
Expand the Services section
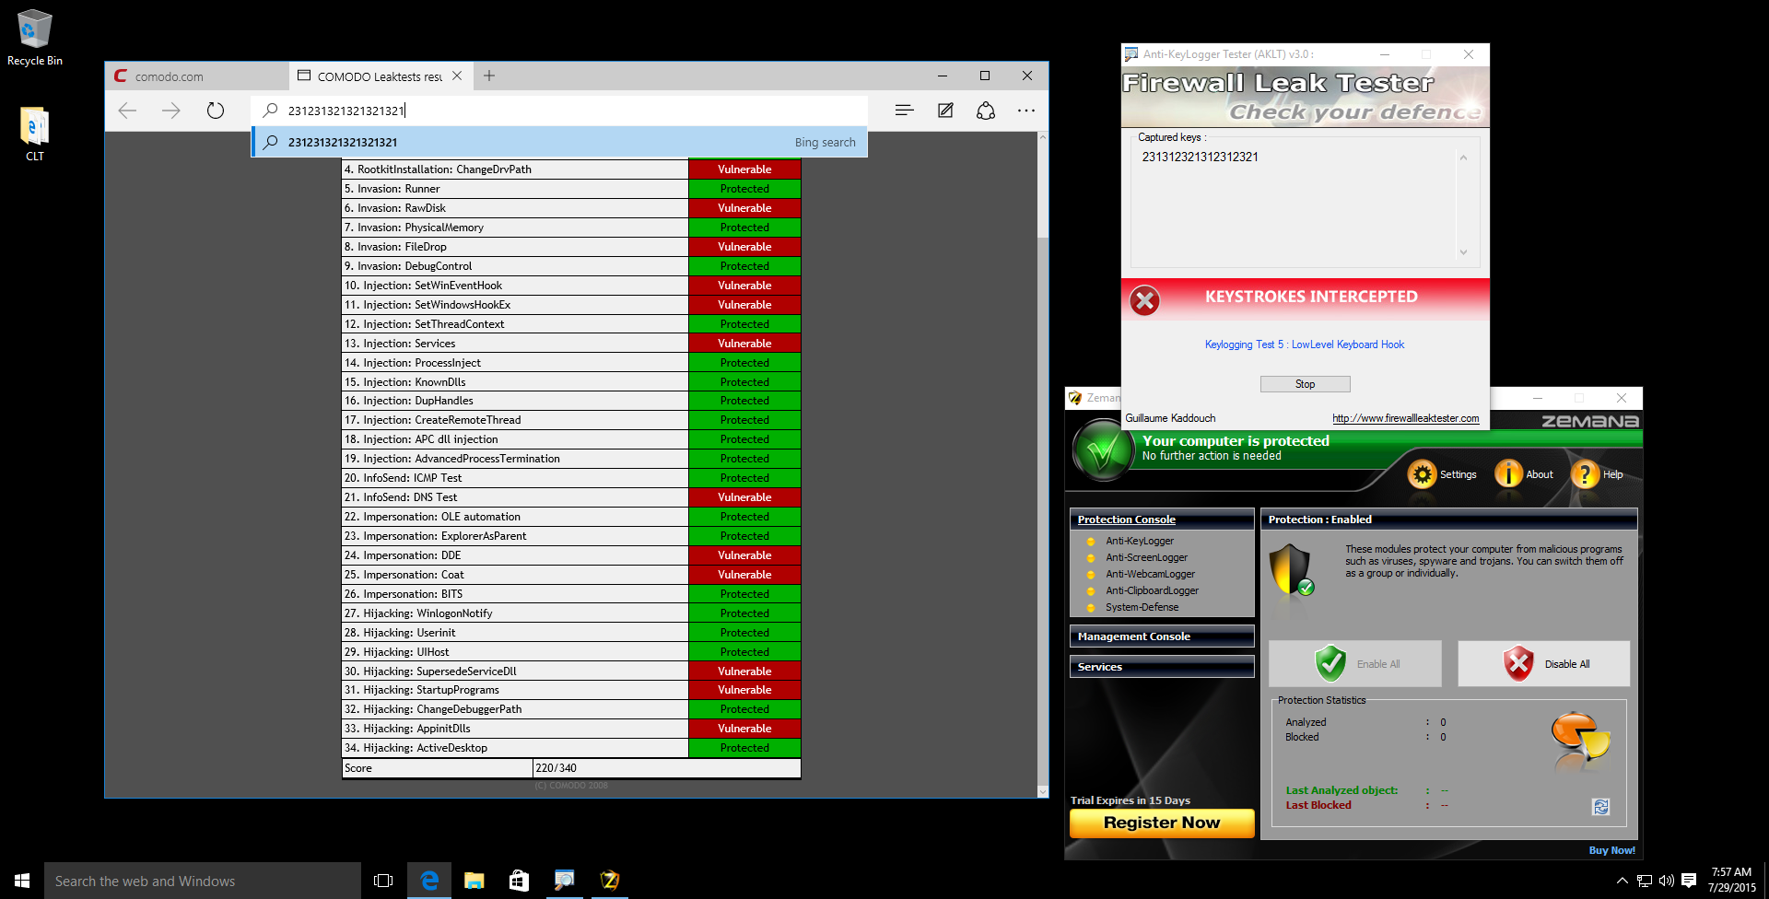point(1162,667)
